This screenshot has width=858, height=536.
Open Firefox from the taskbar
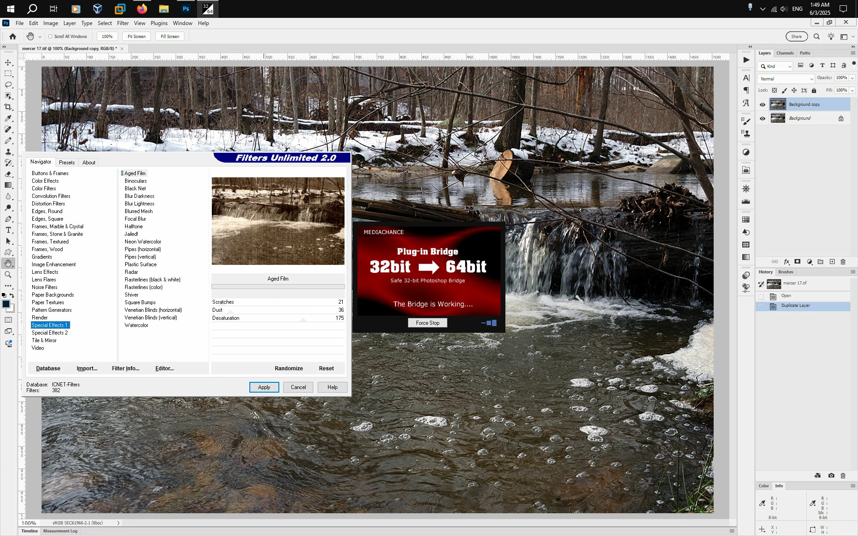(x=142, y=8)
